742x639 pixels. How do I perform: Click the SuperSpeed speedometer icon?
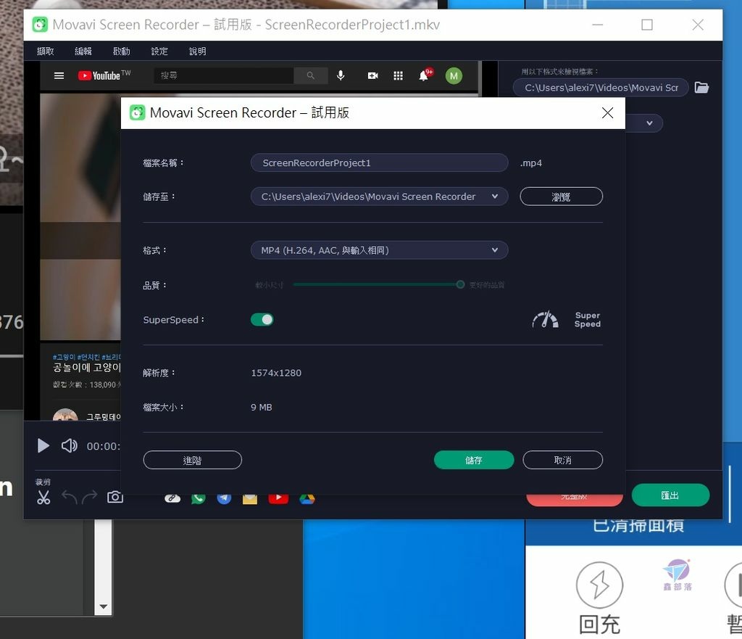tap(545, 320)
